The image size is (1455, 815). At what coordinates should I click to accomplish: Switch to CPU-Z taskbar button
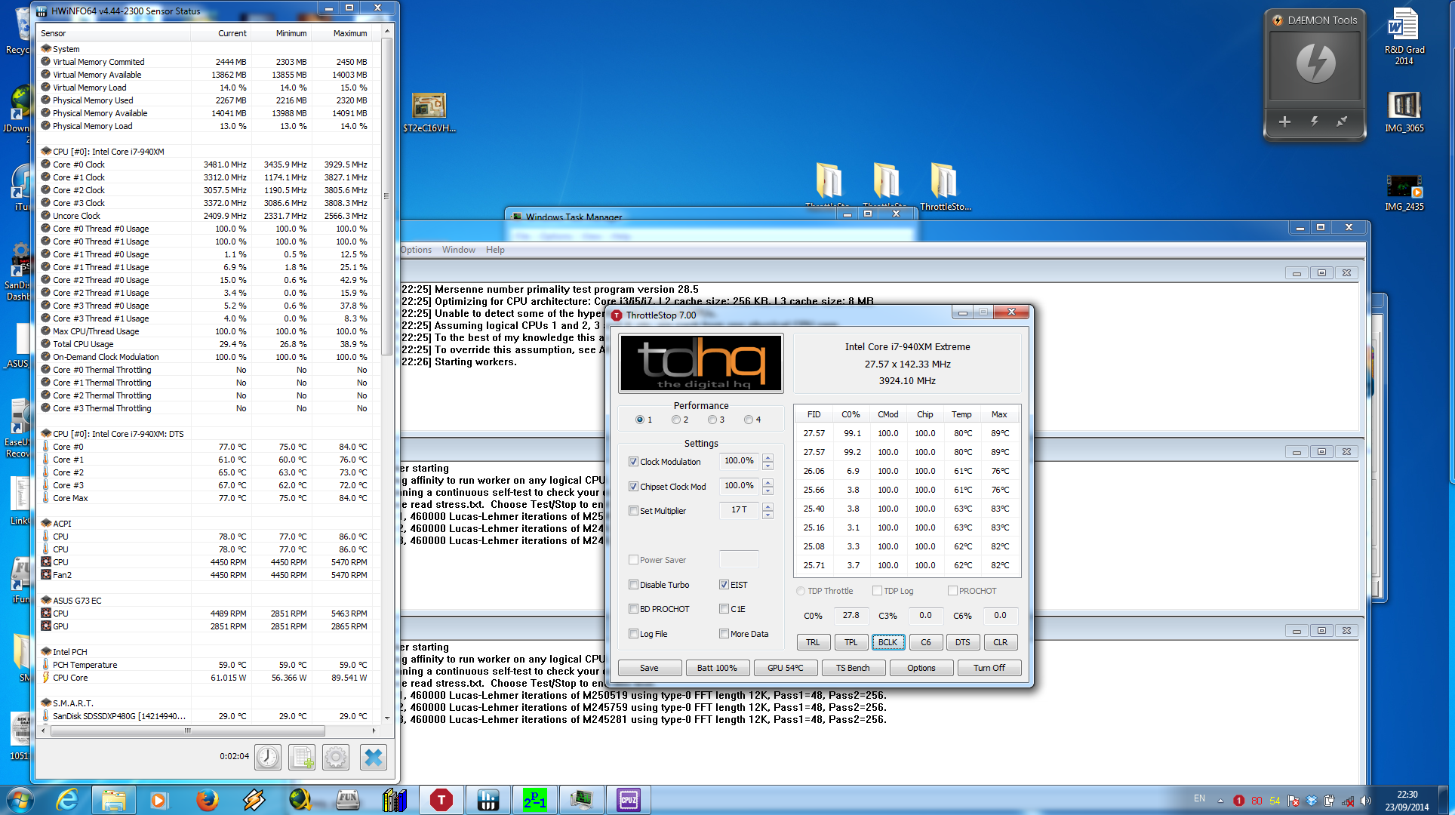629,800
